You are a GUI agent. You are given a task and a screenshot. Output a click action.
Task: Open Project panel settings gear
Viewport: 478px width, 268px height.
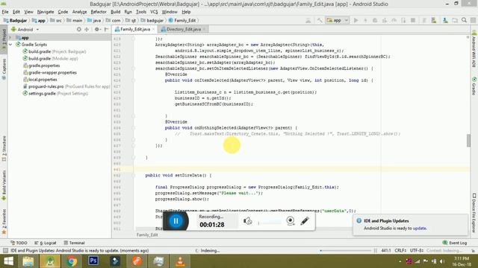click(97, 30)
